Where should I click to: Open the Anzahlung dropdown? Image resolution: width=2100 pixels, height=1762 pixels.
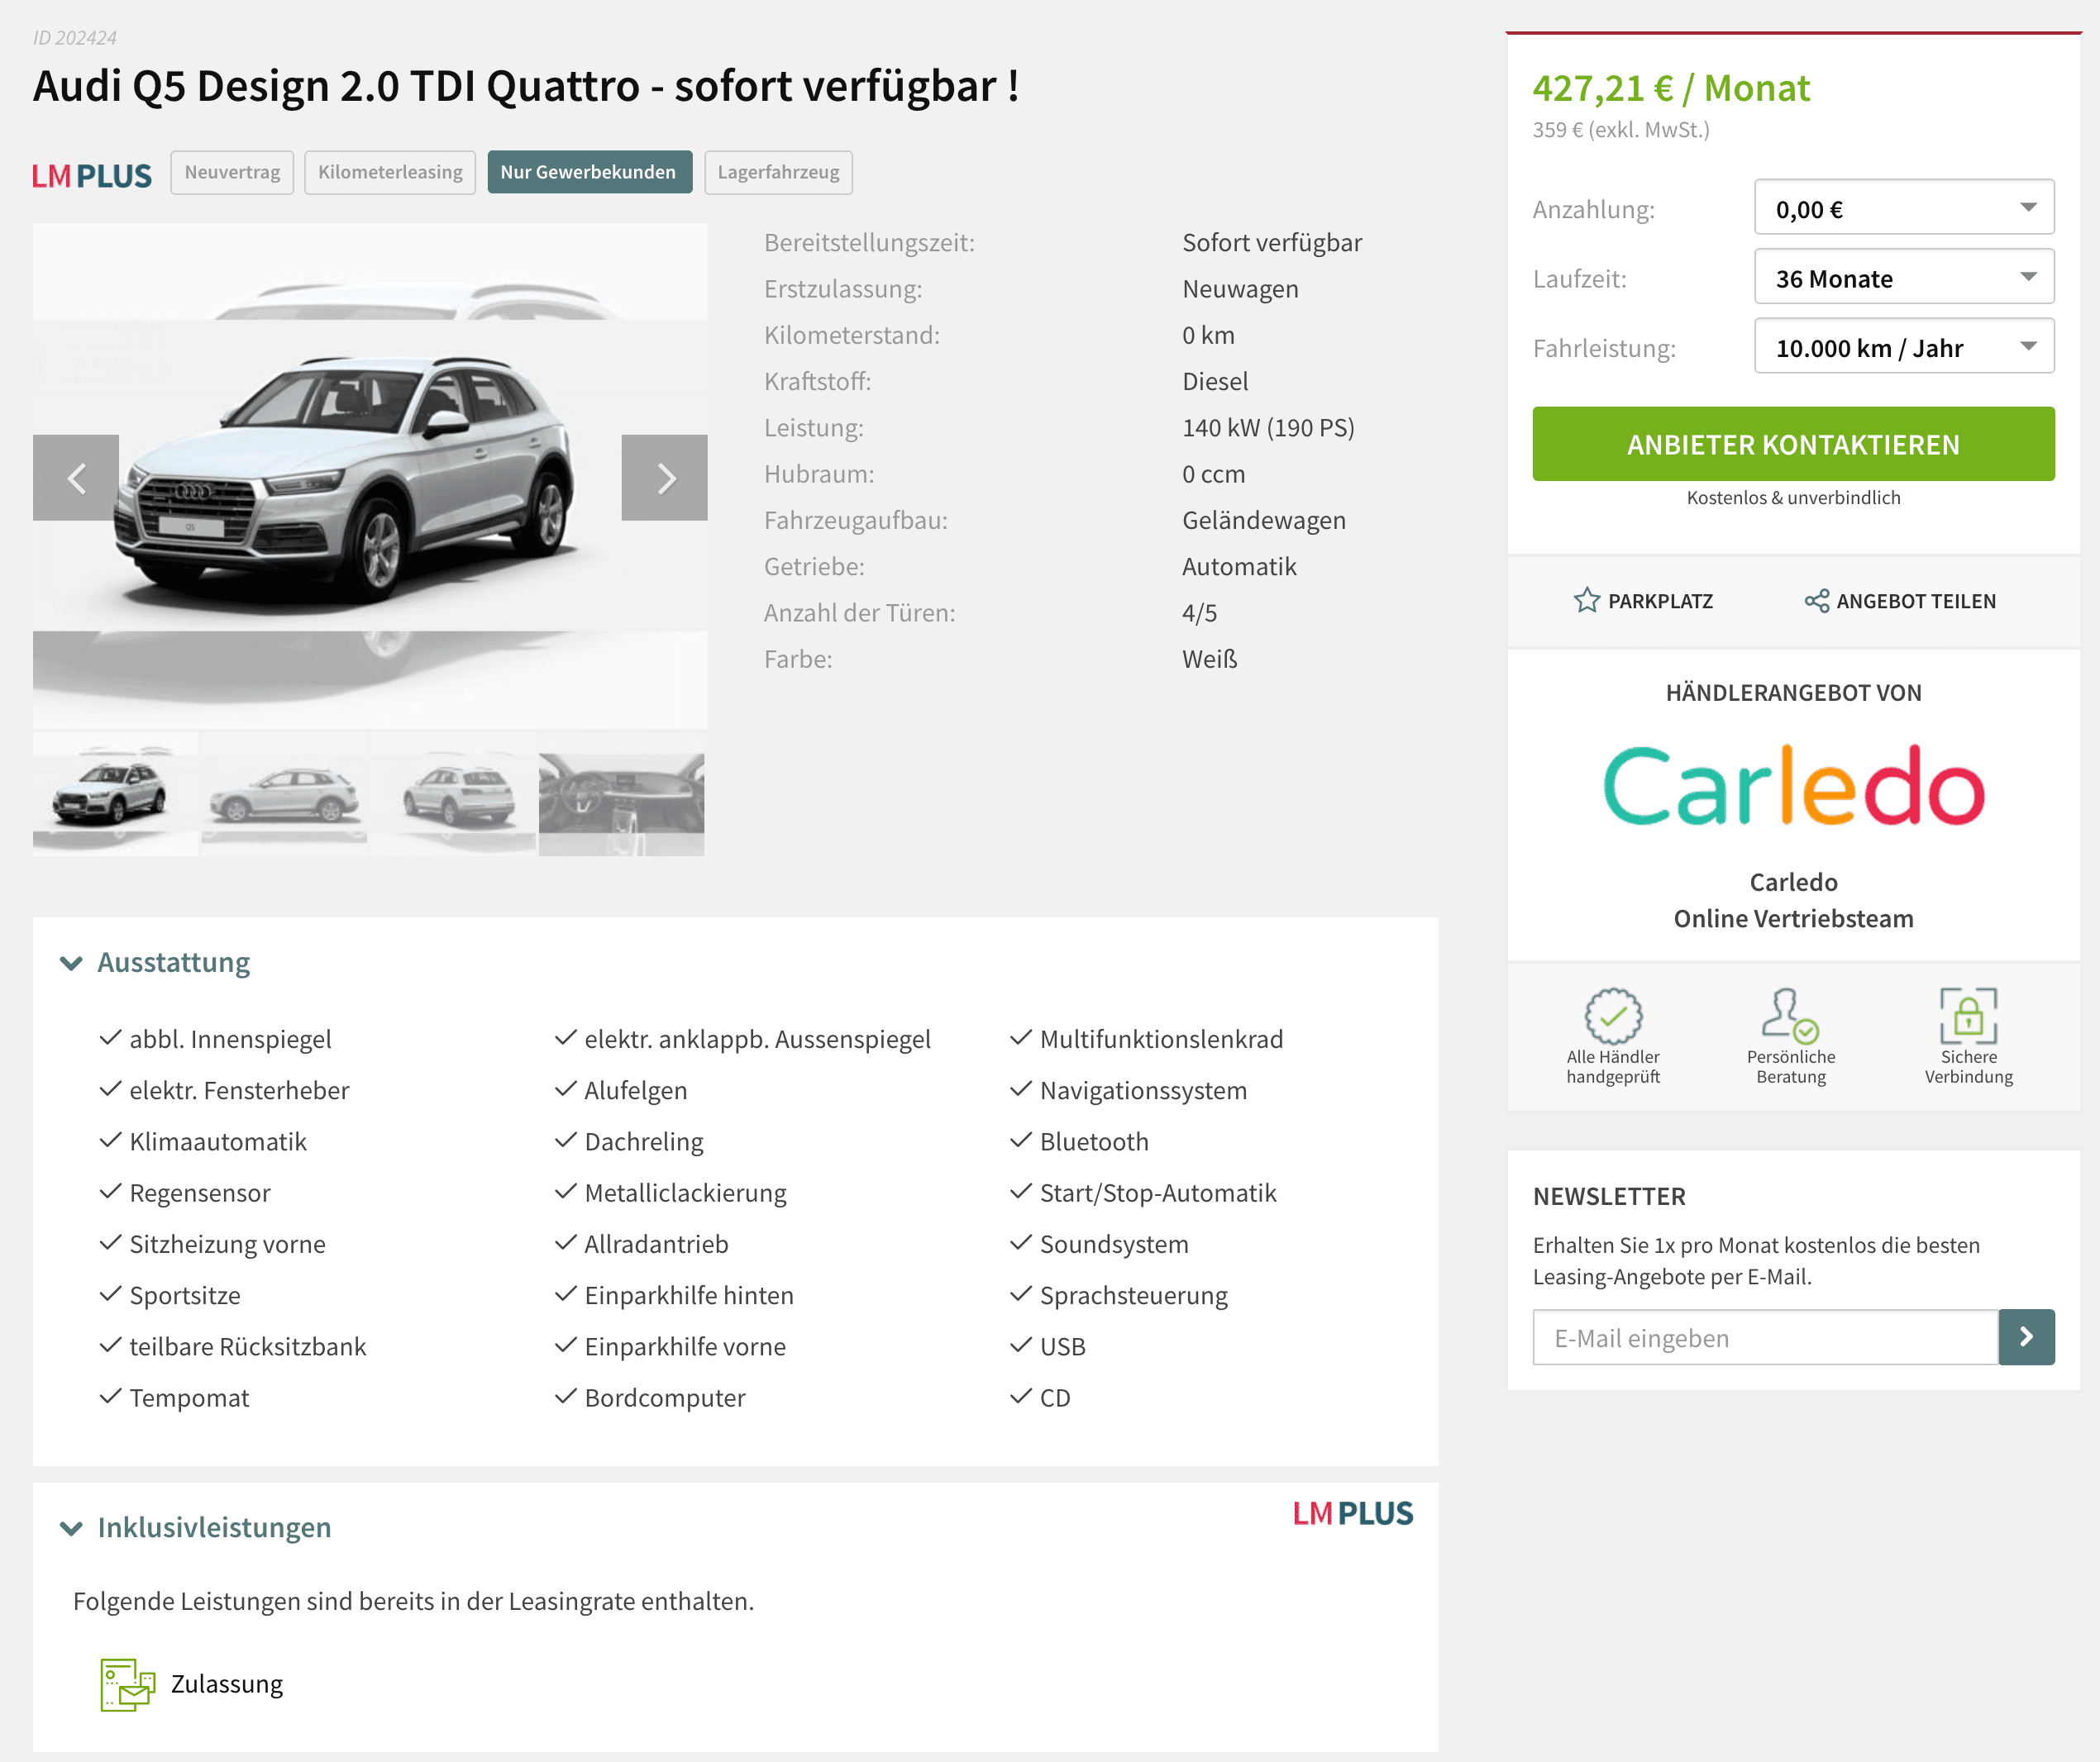pyautogui.click(x=1904, y=207)
